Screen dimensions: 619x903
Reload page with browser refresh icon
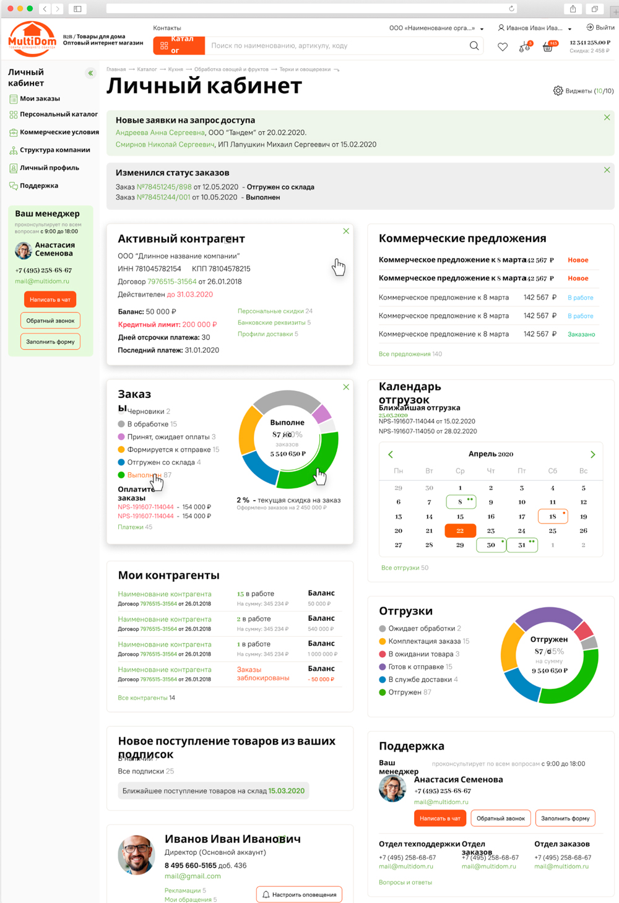[511, 9]
